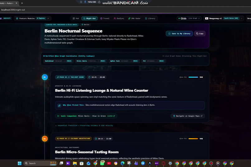The image size is (251, 167).
Task: Go to the DNA Radar tab
Action: tap(134, 18)
